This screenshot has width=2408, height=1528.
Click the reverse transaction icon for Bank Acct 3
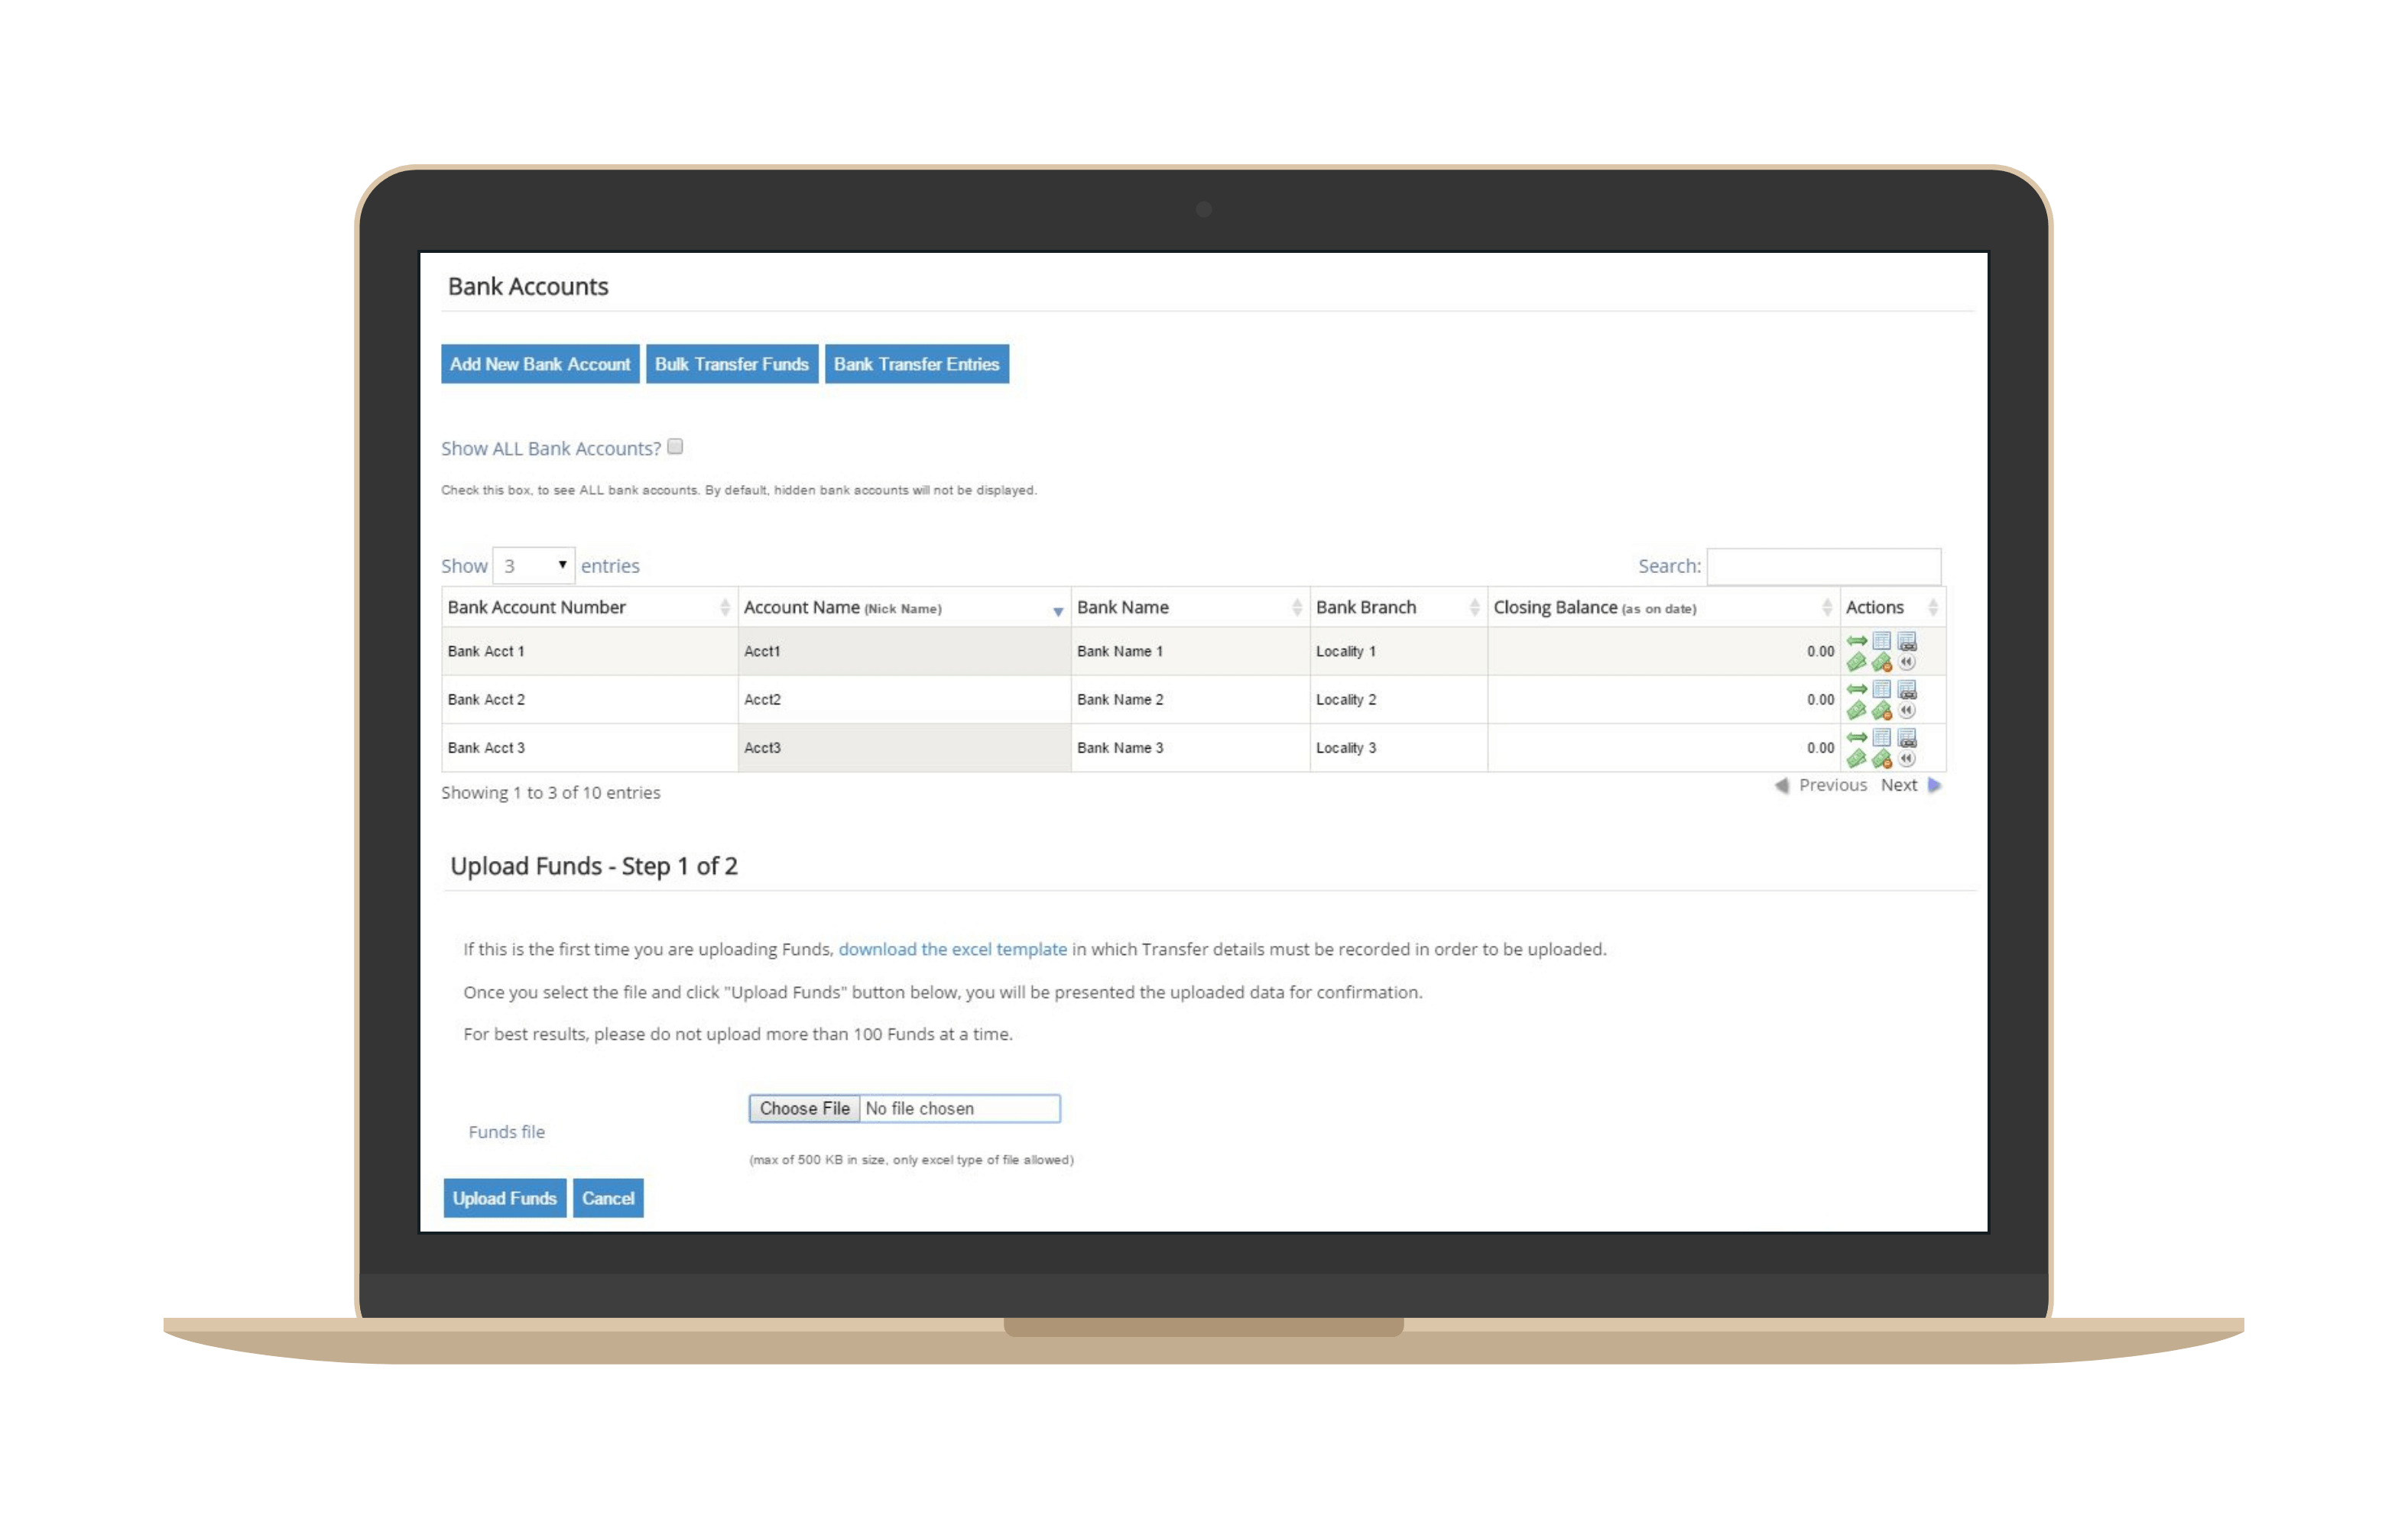click(x=1907, y=759)
